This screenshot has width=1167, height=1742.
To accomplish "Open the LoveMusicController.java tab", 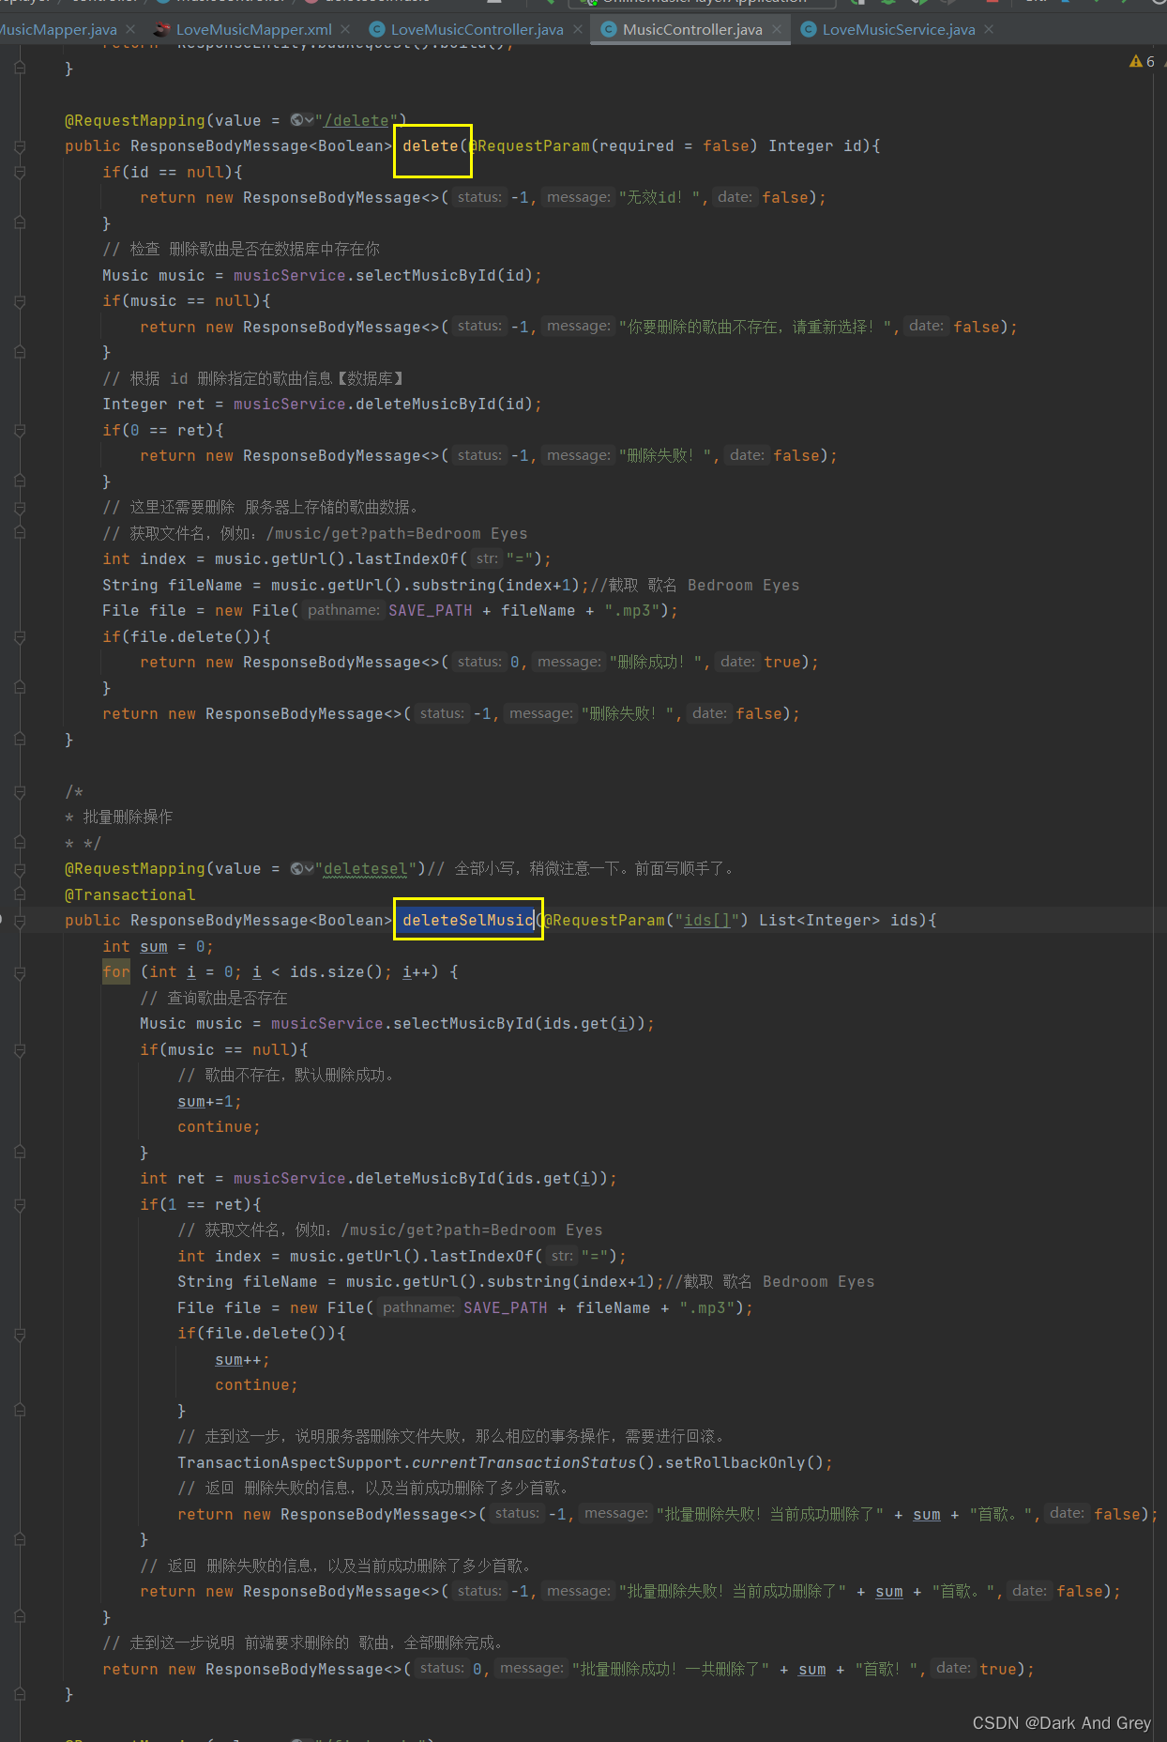I will [x=477, y=29].
